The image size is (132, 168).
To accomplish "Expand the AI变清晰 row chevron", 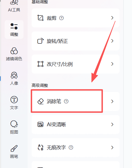I will point(112,124).
